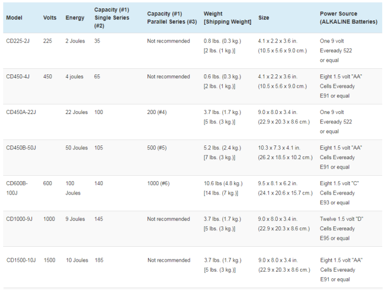This screenshot has width=385, height=292.
Task: Select the CD1000-9J model cell
Action: pyautogui.click(x=19, y=219)
